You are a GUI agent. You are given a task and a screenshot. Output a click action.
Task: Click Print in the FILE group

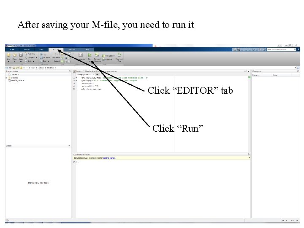click(29, 61)
